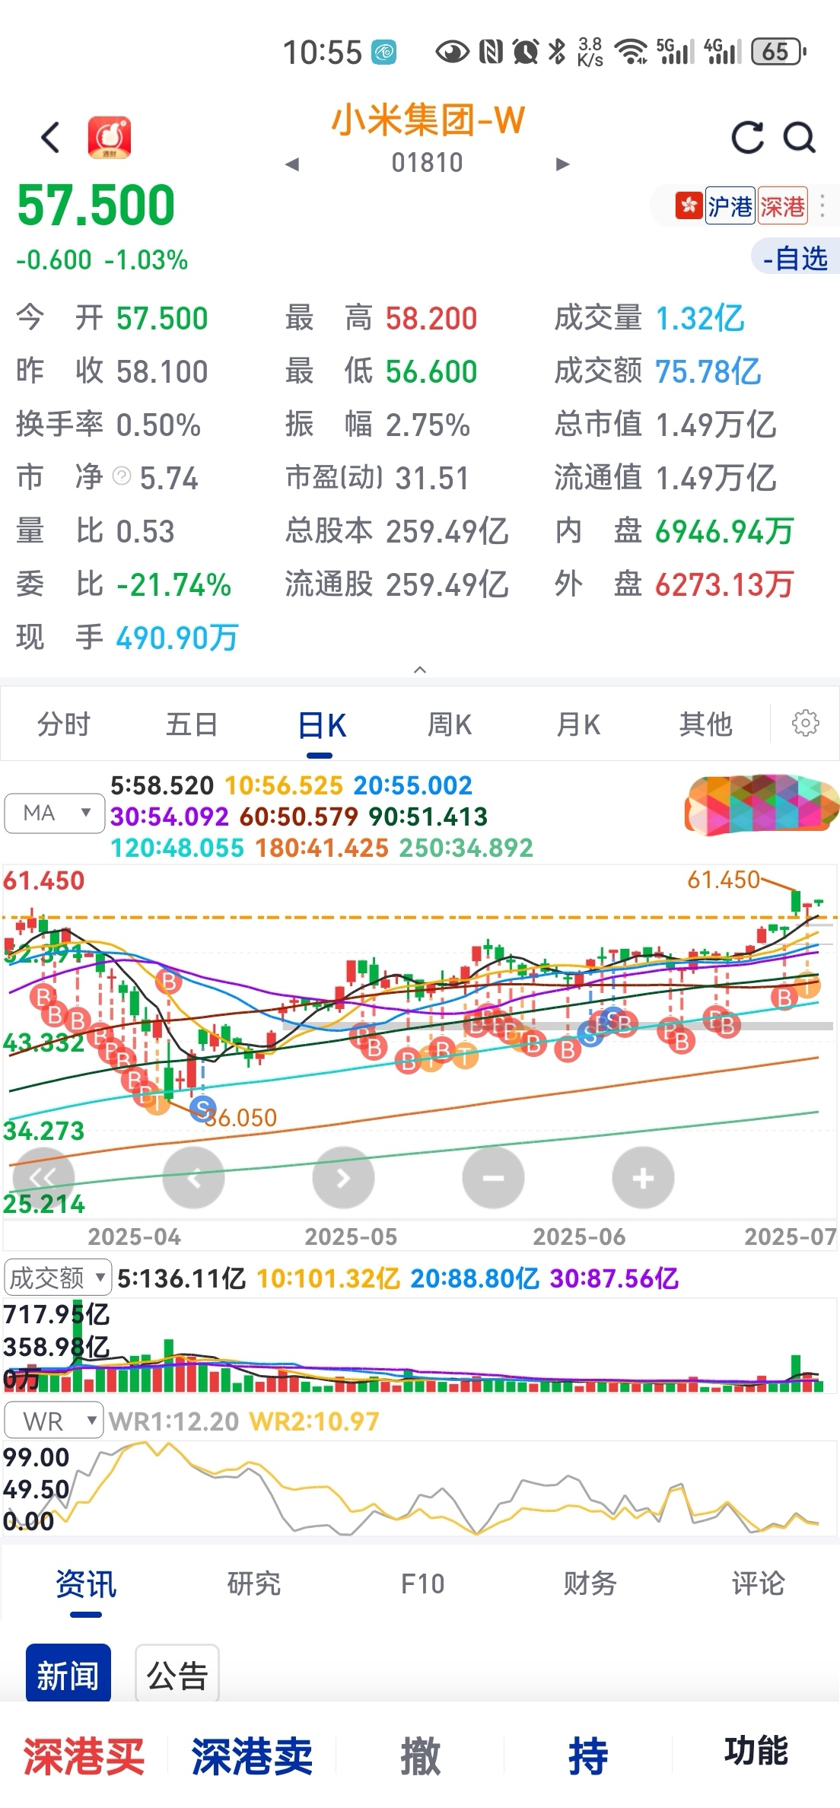Image resolution: width=840 pixels, height=1808 pixels.
Task: Open the 功能 functions menu
Action: click(x=756, y=1751)
